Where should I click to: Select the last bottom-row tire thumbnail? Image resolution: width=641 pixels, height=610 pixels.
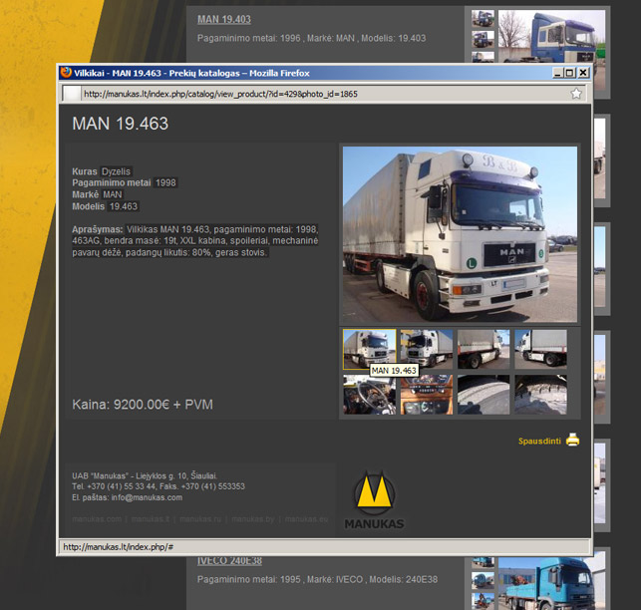[x=540, y=395]
